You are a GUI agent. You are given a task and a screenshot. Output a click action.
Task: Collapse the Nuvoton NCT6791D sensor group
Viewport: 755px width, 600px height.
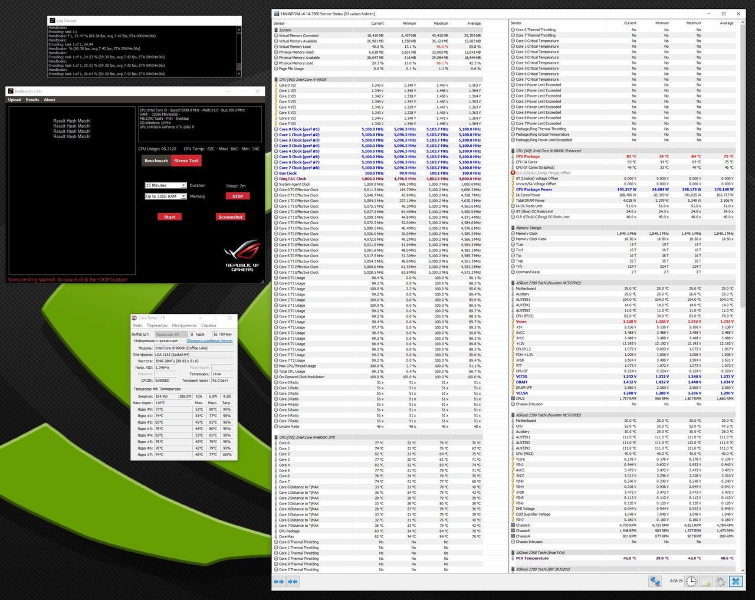pos(513,283)
